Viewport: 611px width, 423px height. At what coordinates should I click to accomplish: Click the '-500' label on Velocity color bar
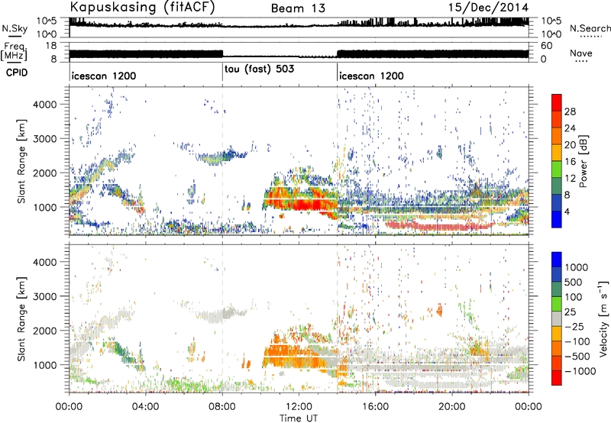pos(577,356)
